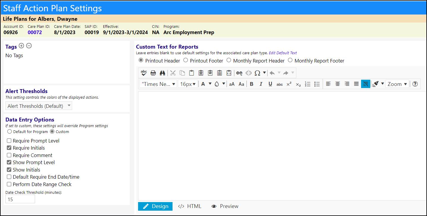The image size is (427, 216).
Task: Click the undo arrow icon
Action: [272, 73]
